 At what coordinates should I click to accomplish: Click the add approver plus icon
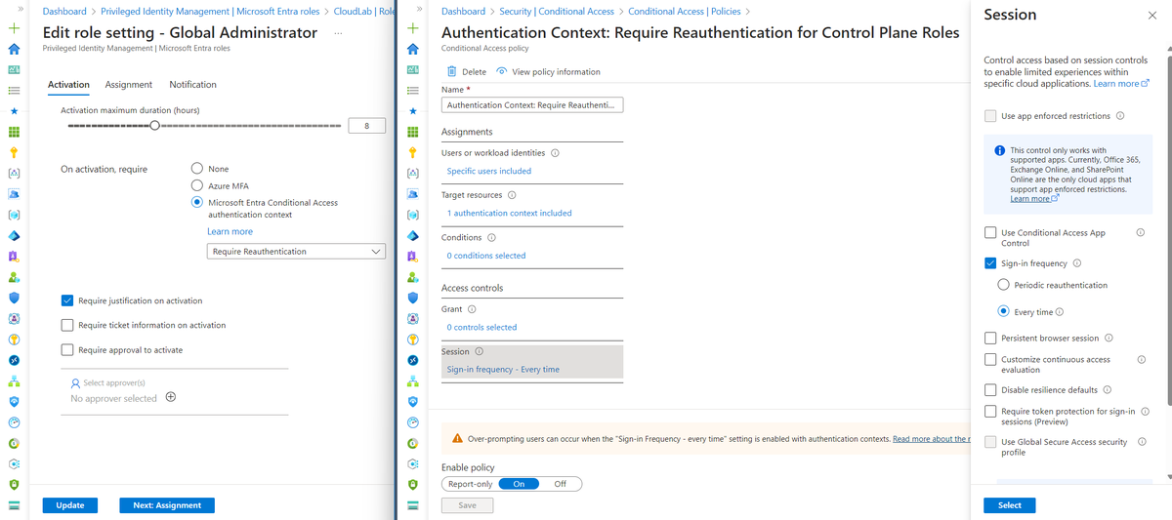pos(171,397)
